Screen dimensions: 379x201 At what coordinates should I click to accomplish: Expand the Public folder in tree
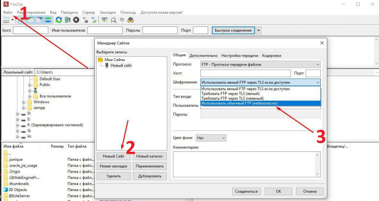coord(29,85)
